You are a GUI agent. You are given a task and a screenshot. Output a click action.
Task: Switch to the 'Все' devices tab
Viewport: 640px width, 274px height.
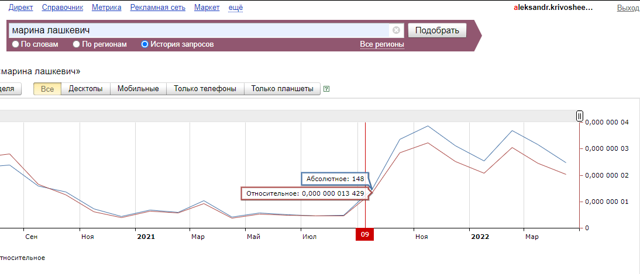coord(47,89)
